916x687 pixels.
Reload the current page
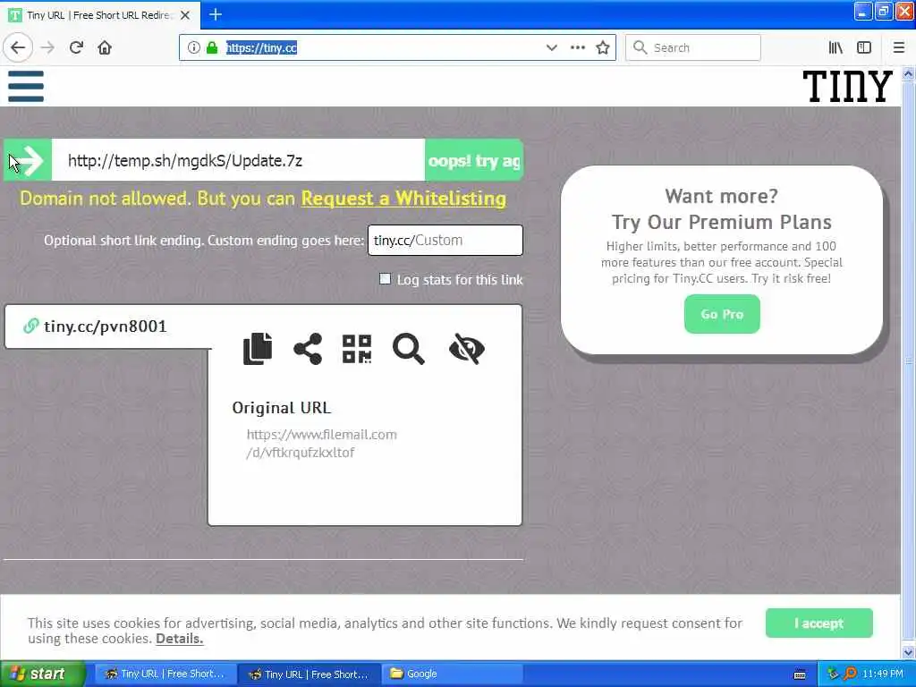[77, 47]
